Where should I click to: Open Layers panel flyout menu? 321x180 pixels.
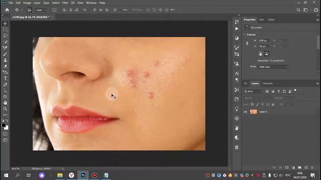[317, 83]
